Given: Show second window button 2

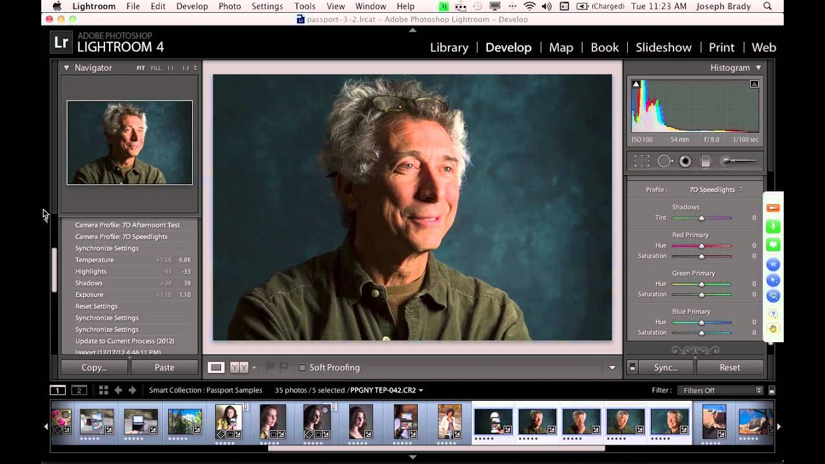Looking at the screenshot, I should click(x=79, y=390).
